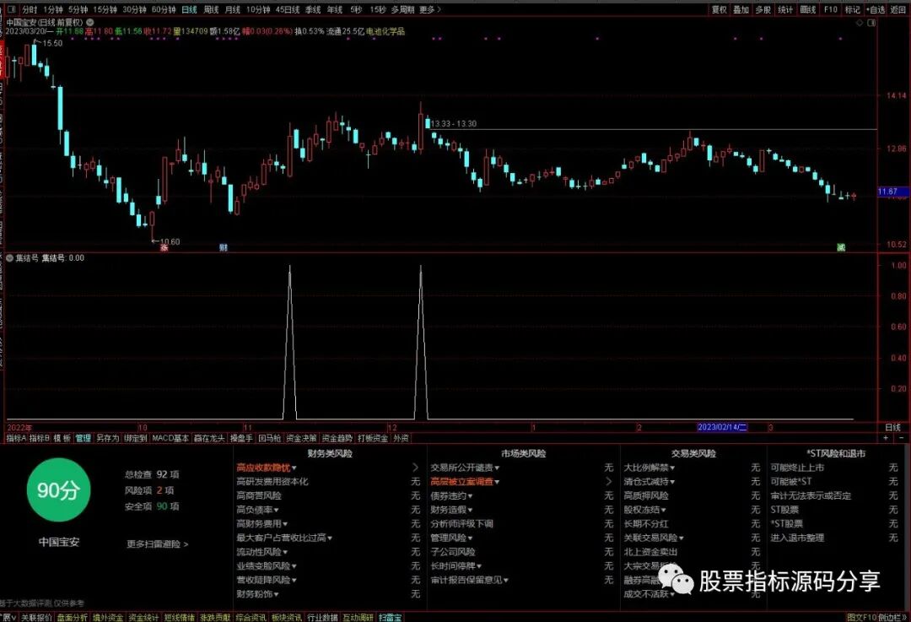The height and width of the screenshot is (622, 911).
Task: Click the panel toggle icon beside the diamond
Action: [871, 23]
